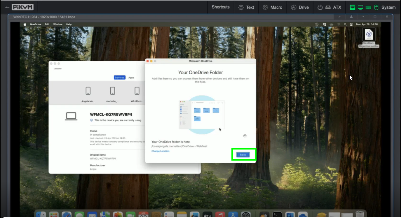Open the OneDrive menu in macOS menu bar
The image size is (401, 218).
tap(36, 24)
